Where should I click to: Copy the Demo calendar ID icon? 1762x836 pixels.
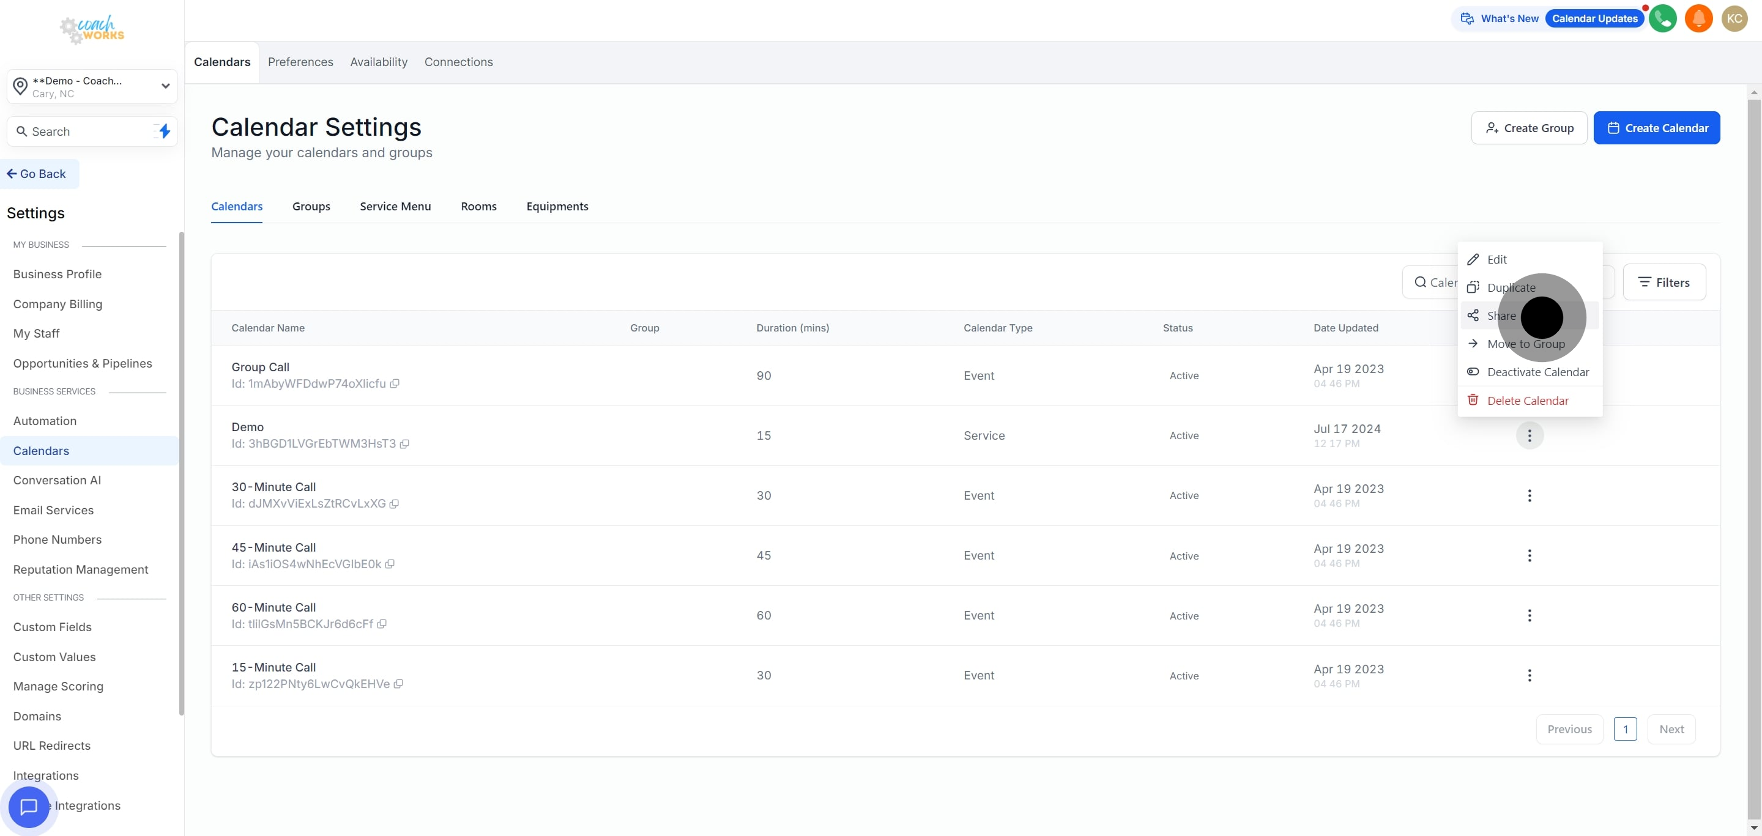(x=404, y=445)
